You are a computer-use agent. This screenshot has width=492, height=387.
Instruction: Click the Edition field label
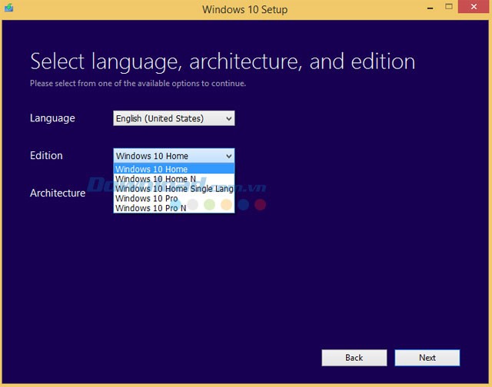tap(46, 155)
